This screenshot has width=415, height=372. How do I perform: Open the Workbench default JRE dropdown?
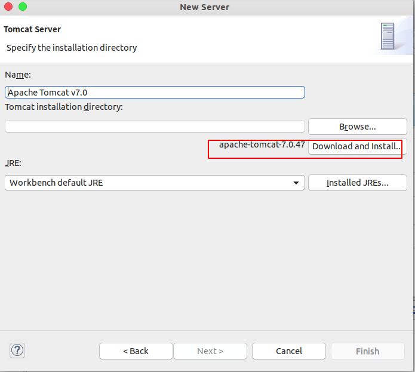(x=155, y=183)
